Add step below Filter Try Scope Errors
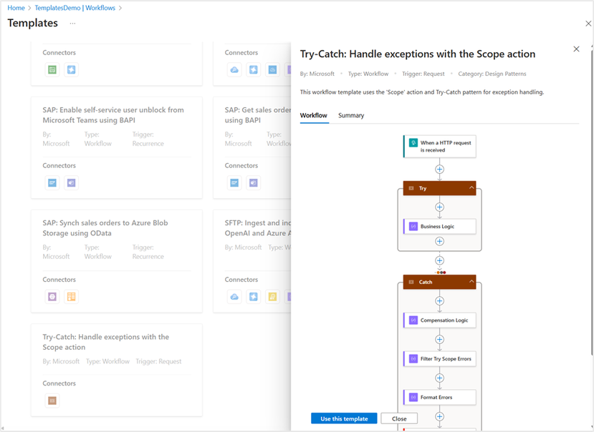The width and height of the screenshot is (594, 432). (x=439, y=378)
